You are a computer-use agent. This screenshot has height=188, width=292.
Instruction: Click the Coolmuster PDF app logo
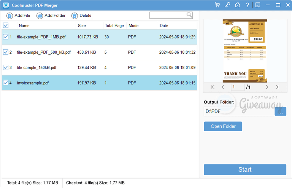(6, 5)
